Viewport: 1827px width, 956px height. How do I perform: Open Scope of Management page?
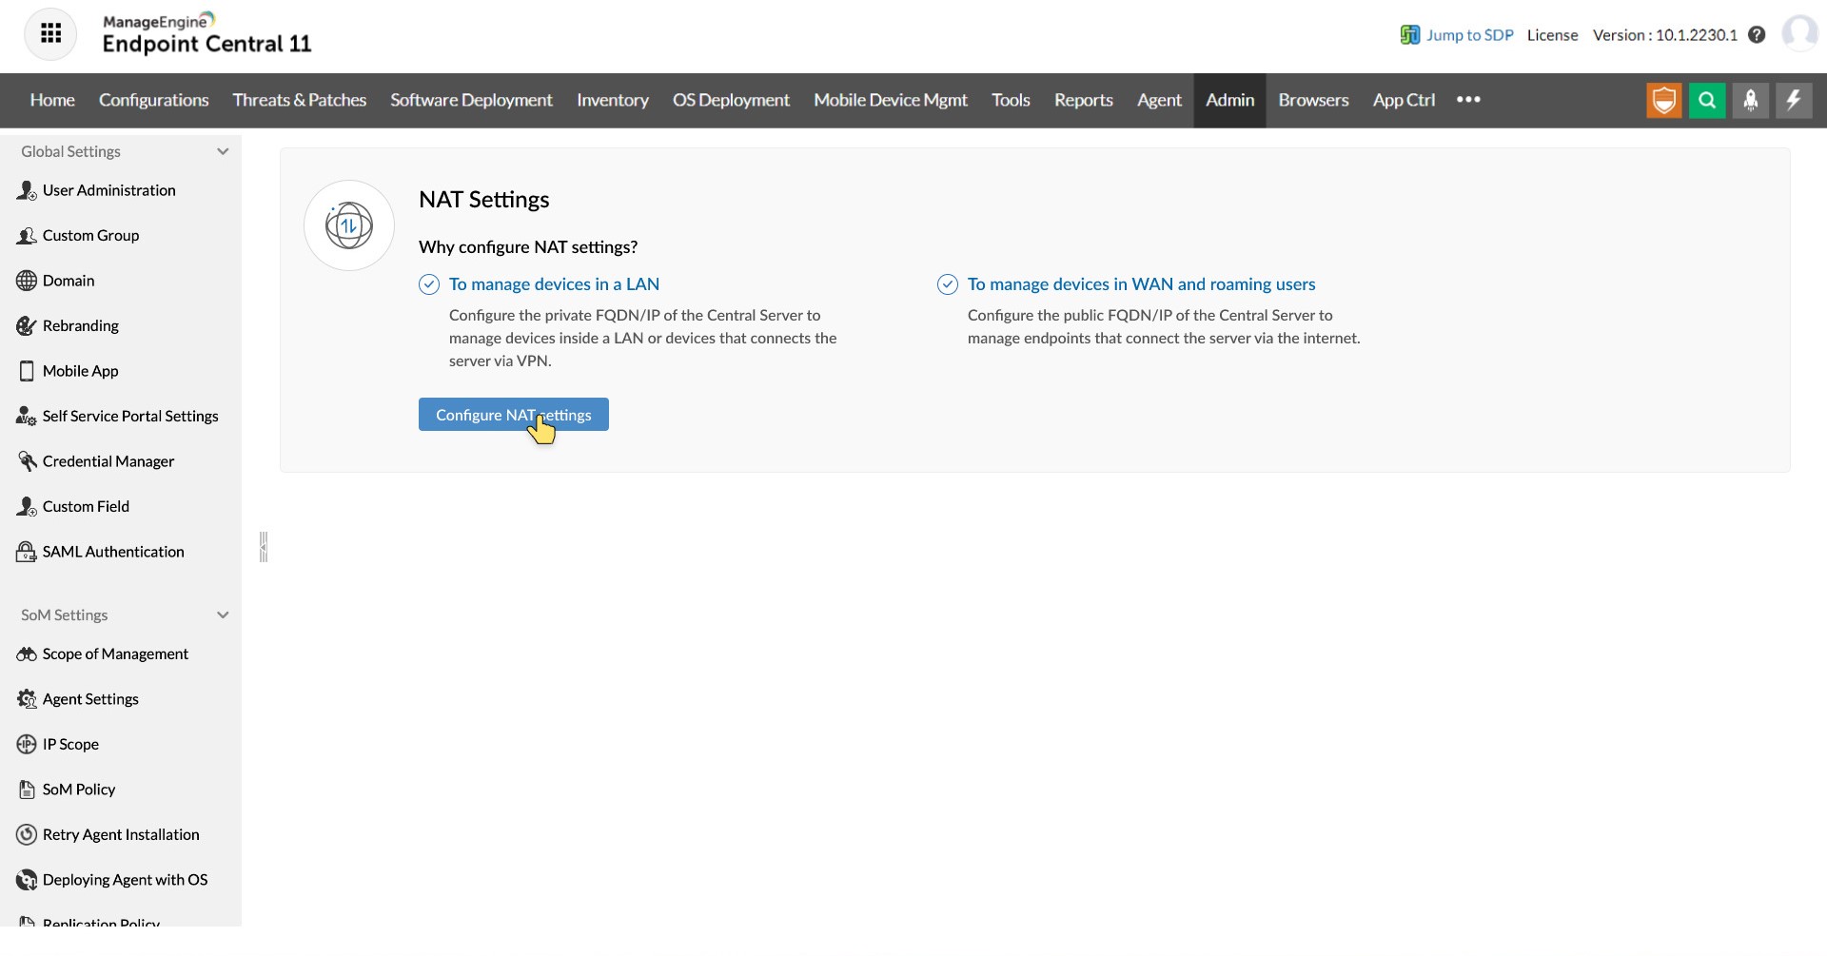[x=115, y=654]
